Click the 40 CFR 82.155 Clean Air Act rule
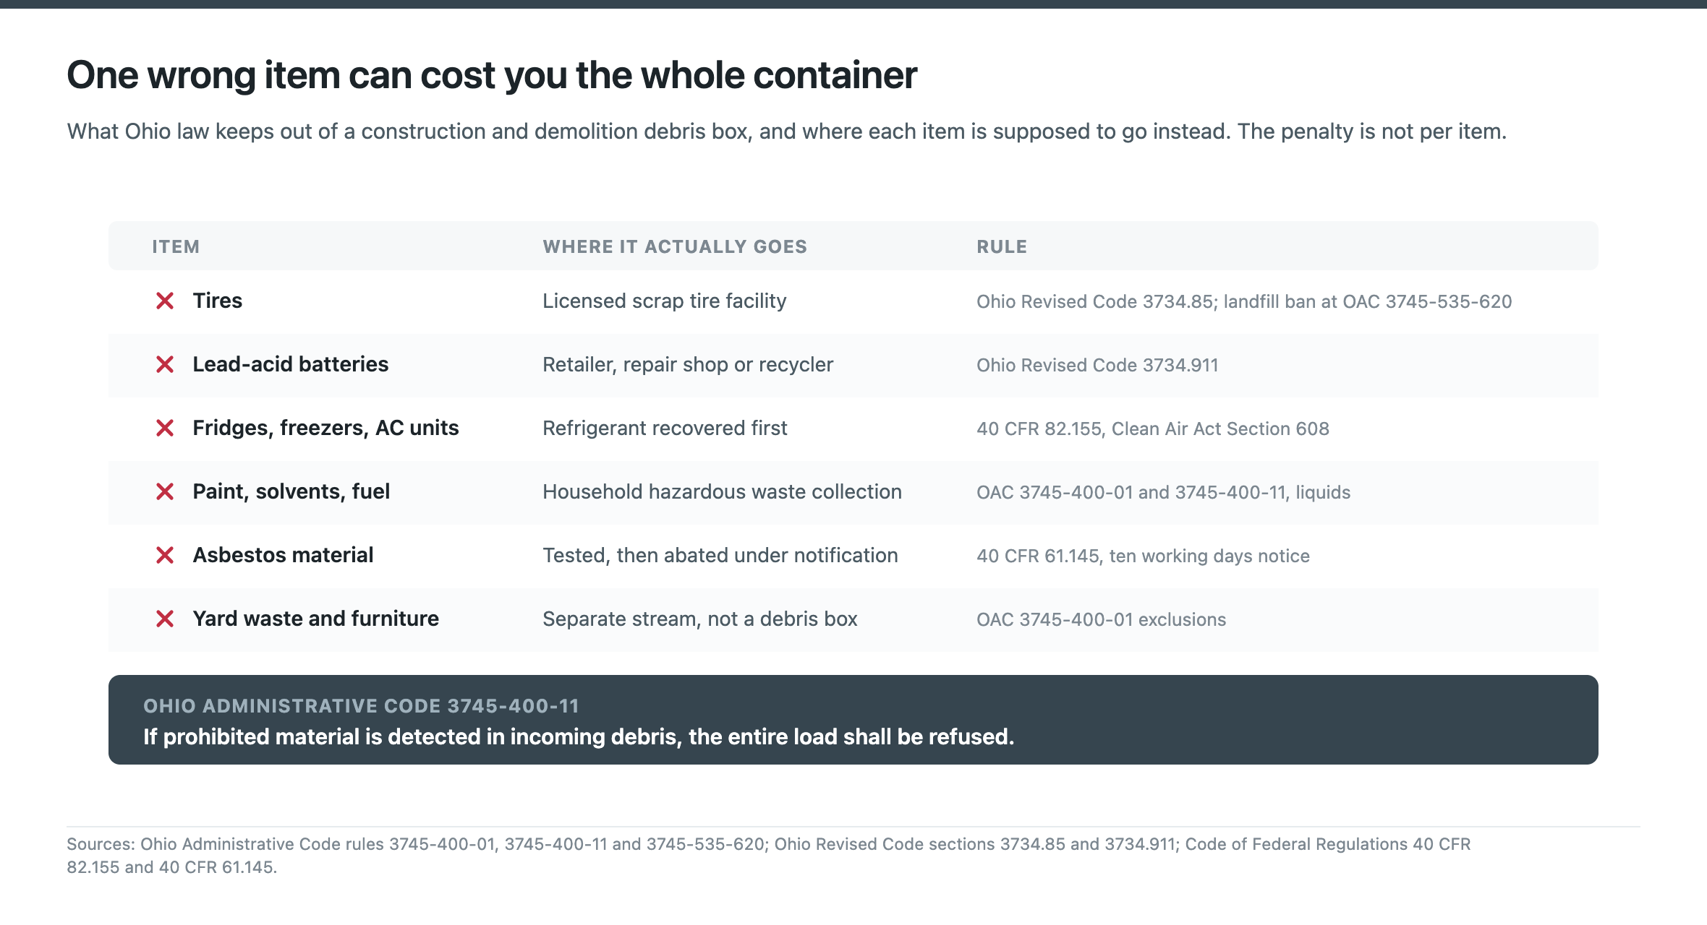 pyautogui.click(x=1153, y=429)
